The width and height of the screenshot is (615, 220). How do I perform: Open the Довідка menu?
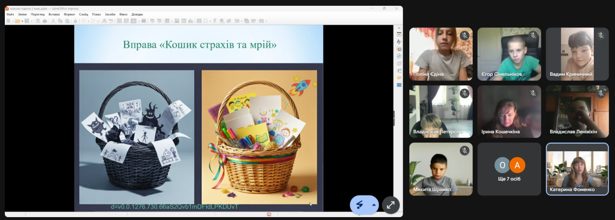pos(137,14)
